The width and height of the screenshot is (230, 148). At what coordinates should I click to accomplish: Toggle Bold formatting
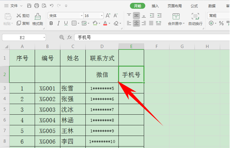[x=51, y=23]
